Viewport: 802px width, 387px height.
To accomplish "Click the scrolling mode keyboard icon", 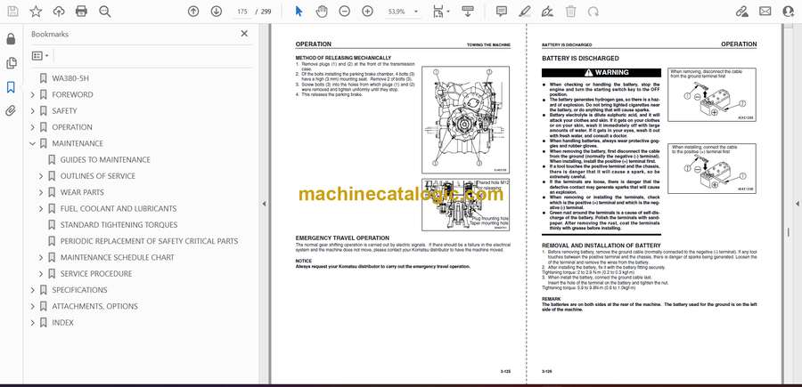I will (468, 12).
